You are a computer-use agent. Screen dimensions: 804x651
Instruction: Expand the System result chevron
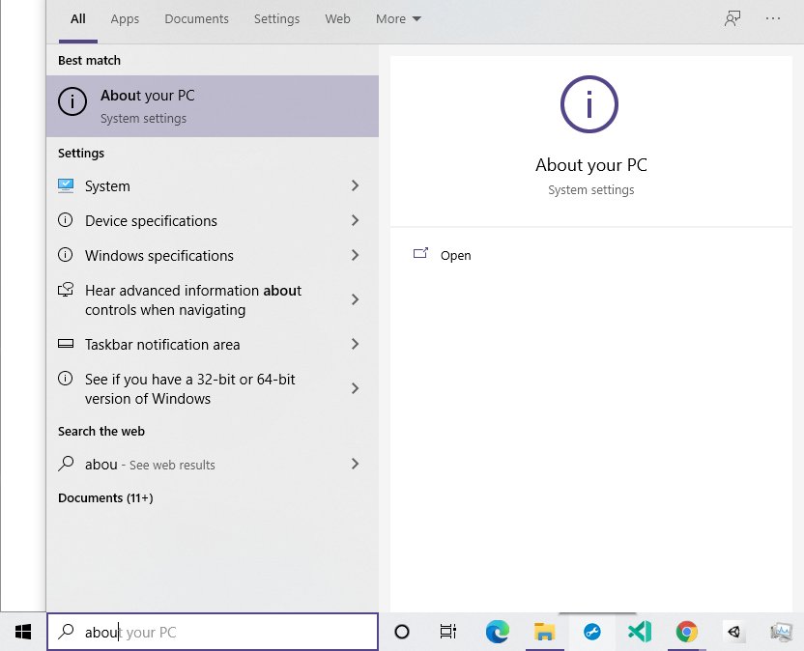pos(355,185)
